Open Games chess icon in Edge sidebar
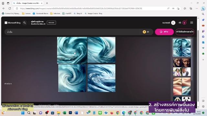Screen dimensions: 207x116 click(203, 31)
